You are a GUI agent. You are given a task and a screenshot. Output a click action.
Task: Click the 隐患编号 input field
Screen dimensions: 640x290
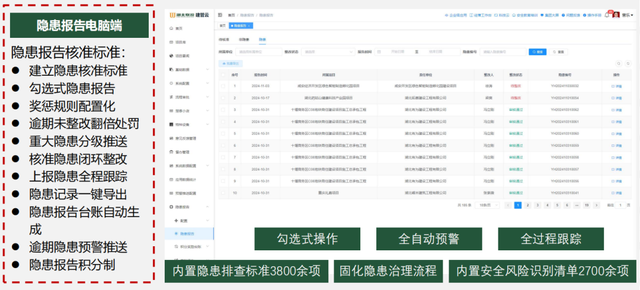(x=503, y=52)
